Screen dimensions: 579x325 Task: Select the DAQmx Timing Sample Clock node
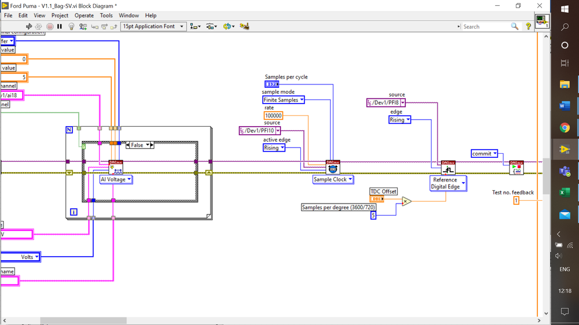coord(333,167)
